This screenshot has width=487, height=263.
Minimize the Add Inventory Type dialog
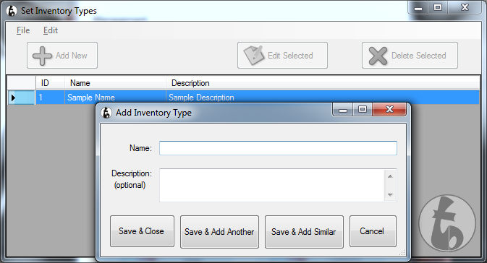pos(342,110)
